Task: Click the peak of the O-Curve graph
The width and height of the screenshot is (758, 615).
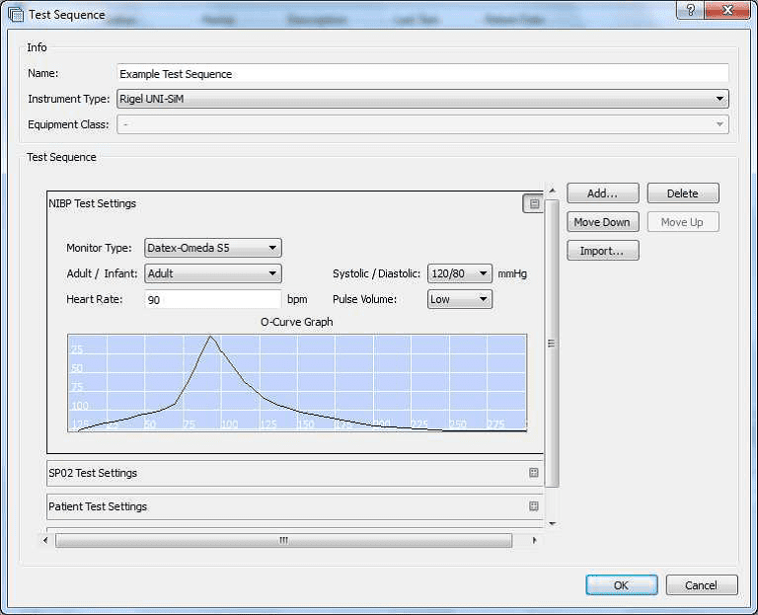Action: pyautogui.click(x=210, y=337)
